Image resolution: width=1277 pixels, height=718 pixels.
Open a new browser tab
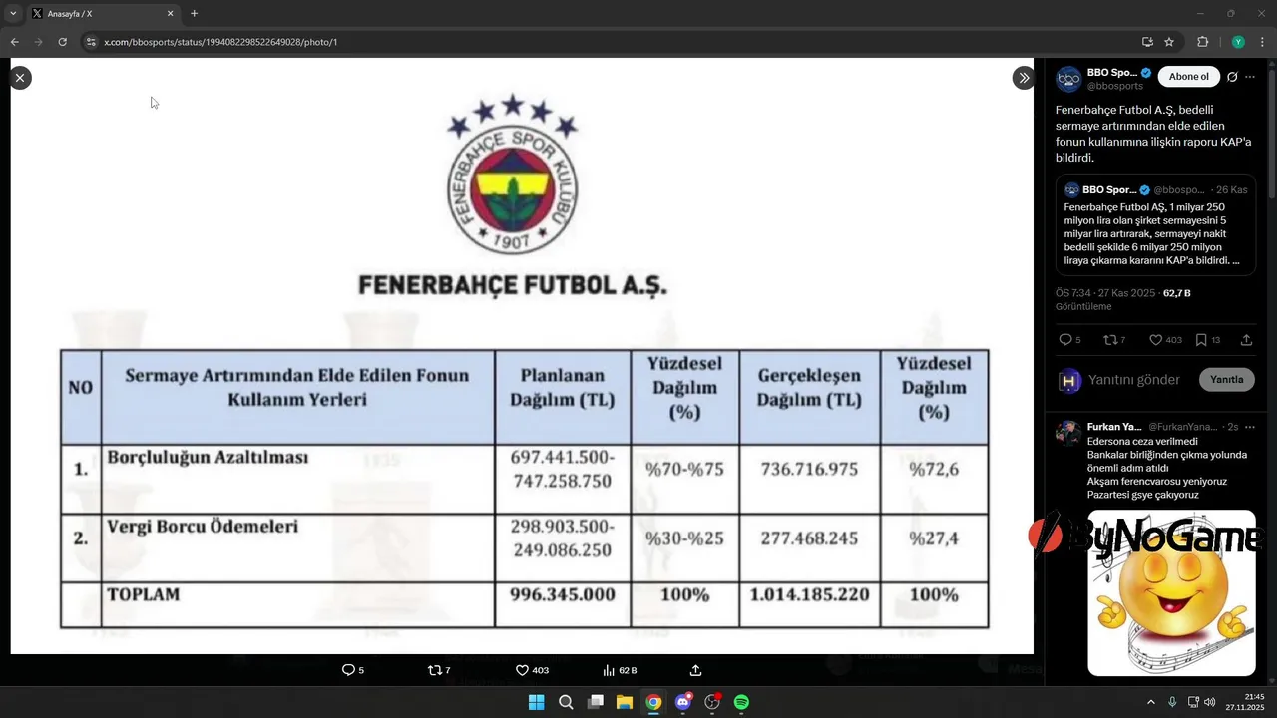coord(194,14)
